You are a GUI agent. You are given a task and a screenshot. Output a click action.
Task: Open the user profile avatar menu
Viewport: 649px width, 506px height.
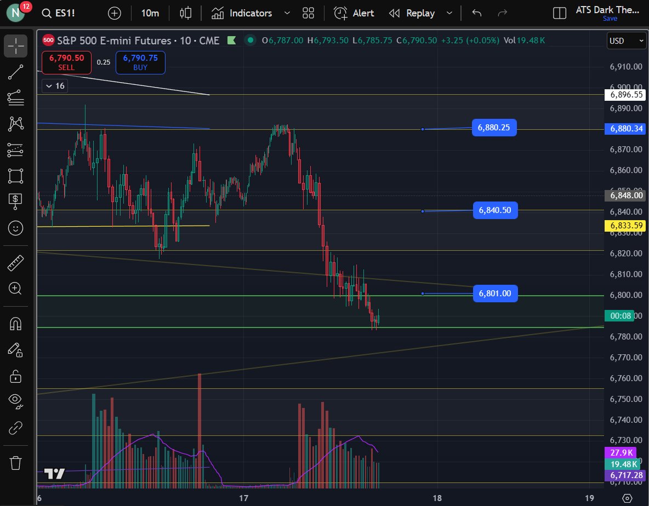(16, 13)
